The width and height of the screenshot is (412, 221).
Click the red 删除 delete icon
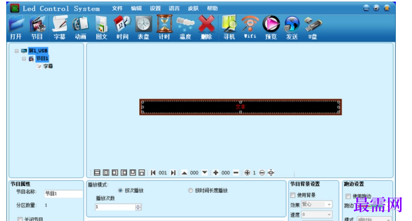pyautogui.click(x=207, y=27)
